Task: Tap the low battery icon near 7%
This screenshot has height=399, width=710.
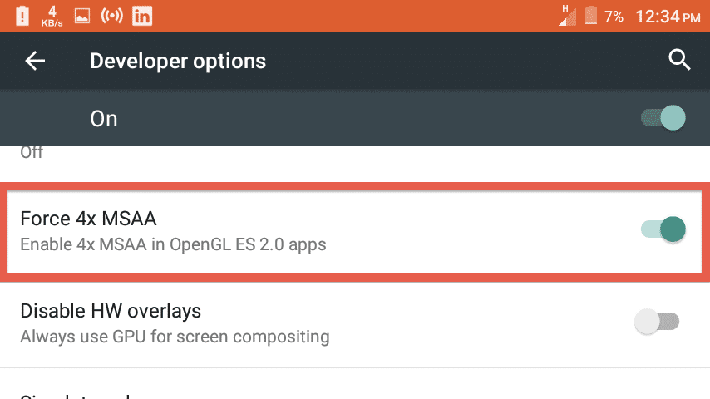Action: tap(591, 16)
